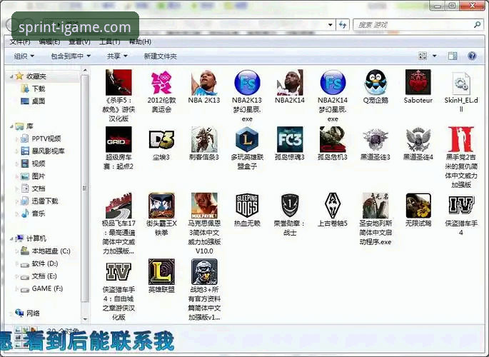Click navigation pane scrollbar down arrow

click(x=85, y=319)
